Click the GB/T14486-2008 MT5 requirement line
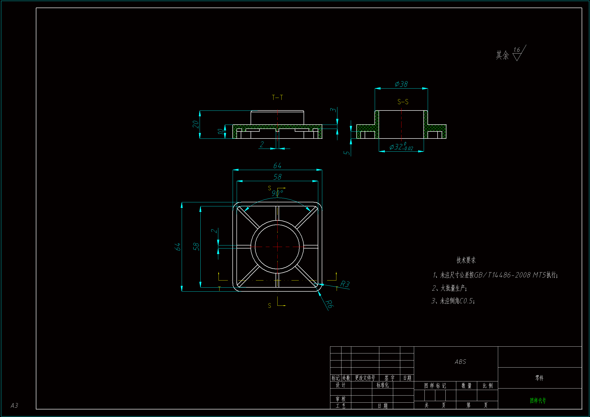Screen dimensions: 590x417 pos(495,275)
